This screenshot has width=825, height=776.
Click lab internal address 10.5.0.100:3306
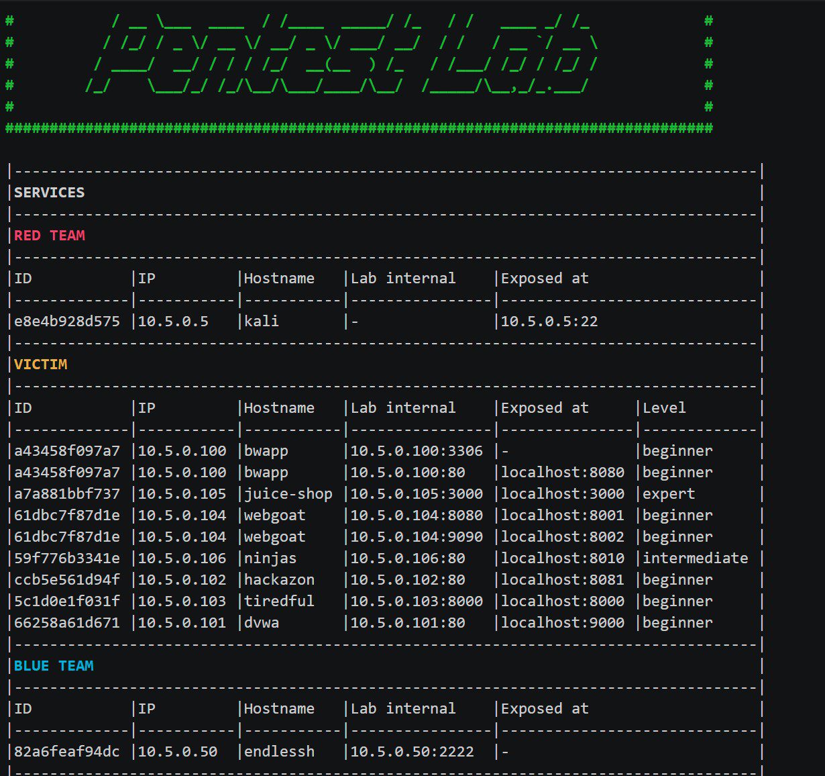point(417,451)
